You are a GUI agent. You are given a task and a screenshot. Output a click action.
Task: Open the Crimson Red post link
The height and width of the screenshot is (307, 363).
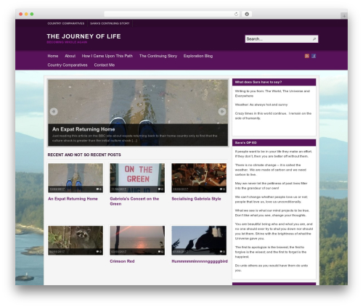[x=122, y=261]
